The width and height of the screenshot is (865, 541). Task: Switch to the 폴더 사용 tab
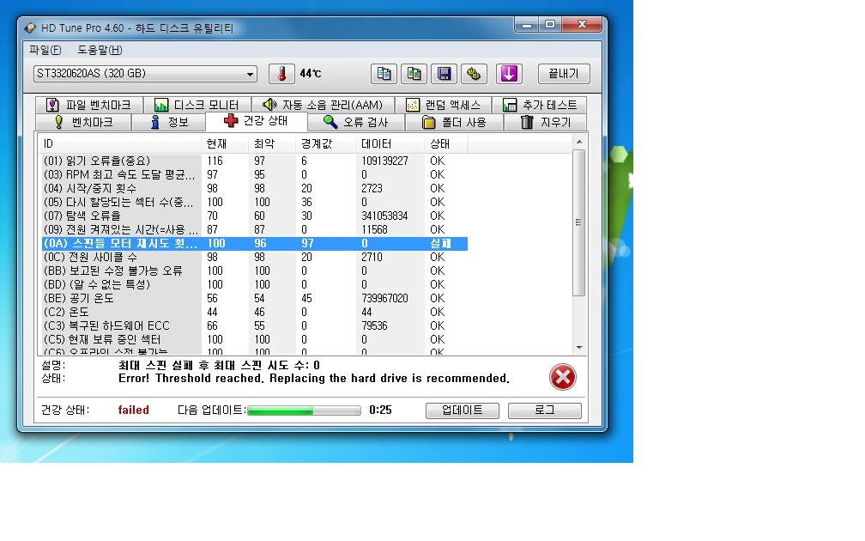coord(454,122)
